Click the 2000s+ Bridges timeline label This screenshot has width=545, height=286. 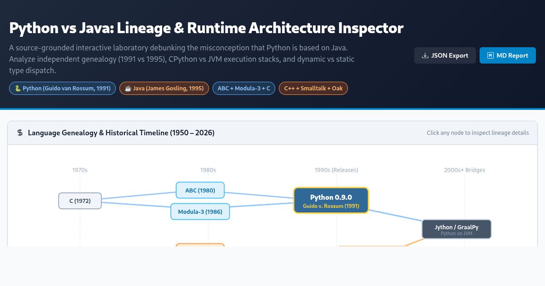pos(465,170)
